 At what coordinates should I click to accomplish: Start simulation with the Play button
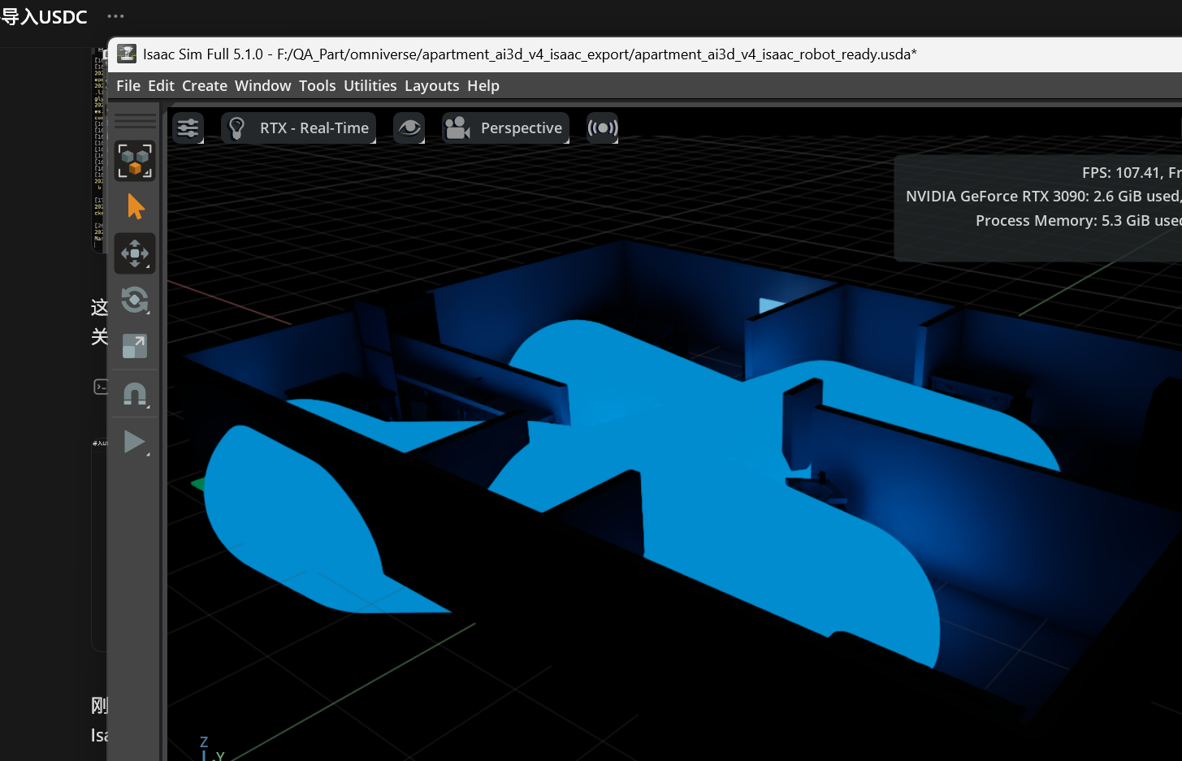point(135,442)
